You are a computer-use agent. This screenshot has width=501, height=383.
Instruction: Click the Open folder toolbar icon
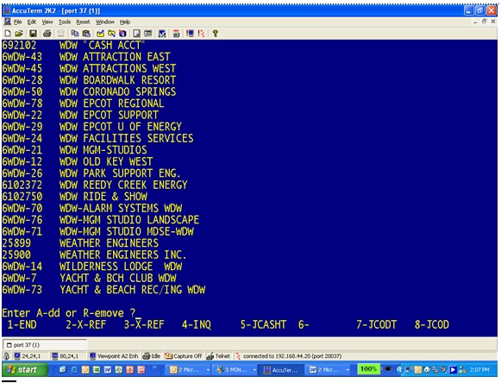(x=19, y=34)
